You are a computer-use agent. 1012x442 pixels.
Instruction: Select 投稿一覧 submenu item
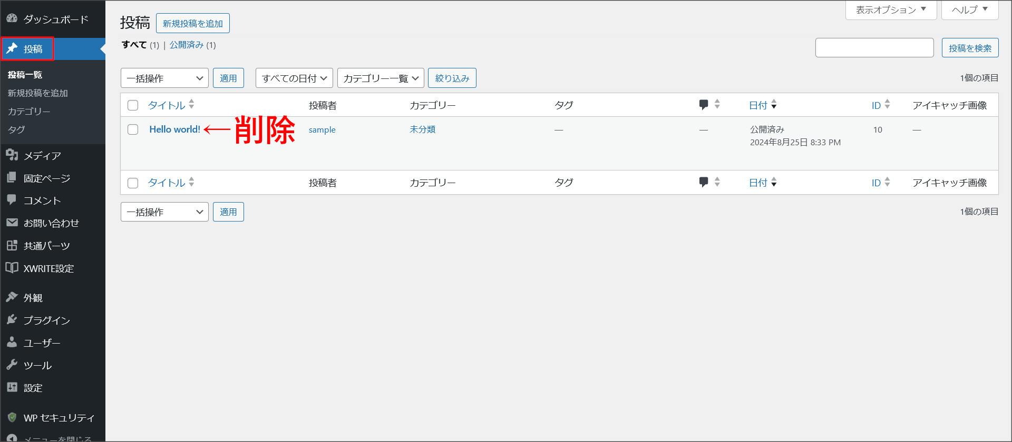click(x=25, y=75)
